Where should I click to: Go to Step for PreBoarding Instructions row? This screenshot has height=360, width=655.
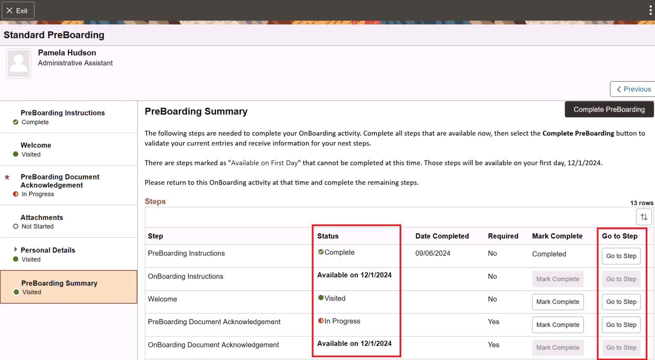click(621, 256)
